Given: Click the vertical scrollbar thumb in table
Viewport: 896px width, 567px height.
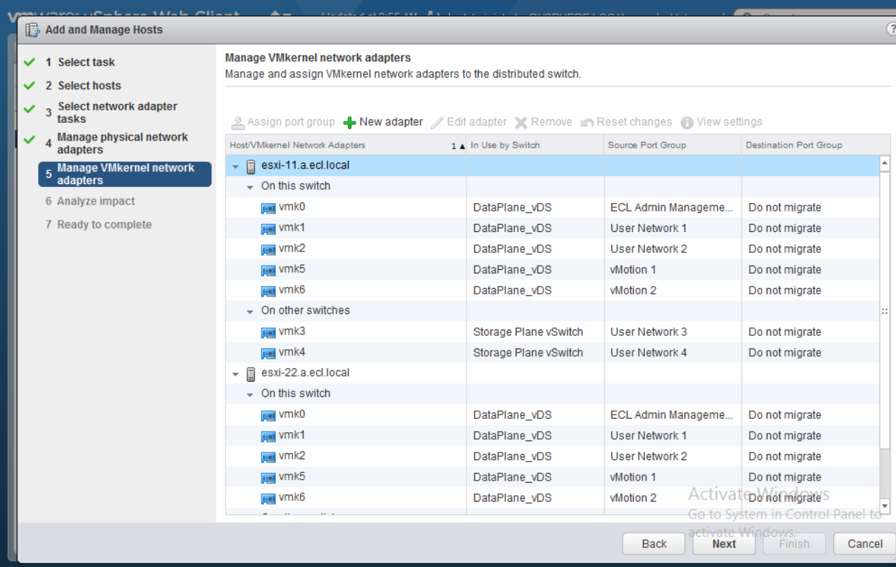Looking at the screenshot, I should (885, 310).
